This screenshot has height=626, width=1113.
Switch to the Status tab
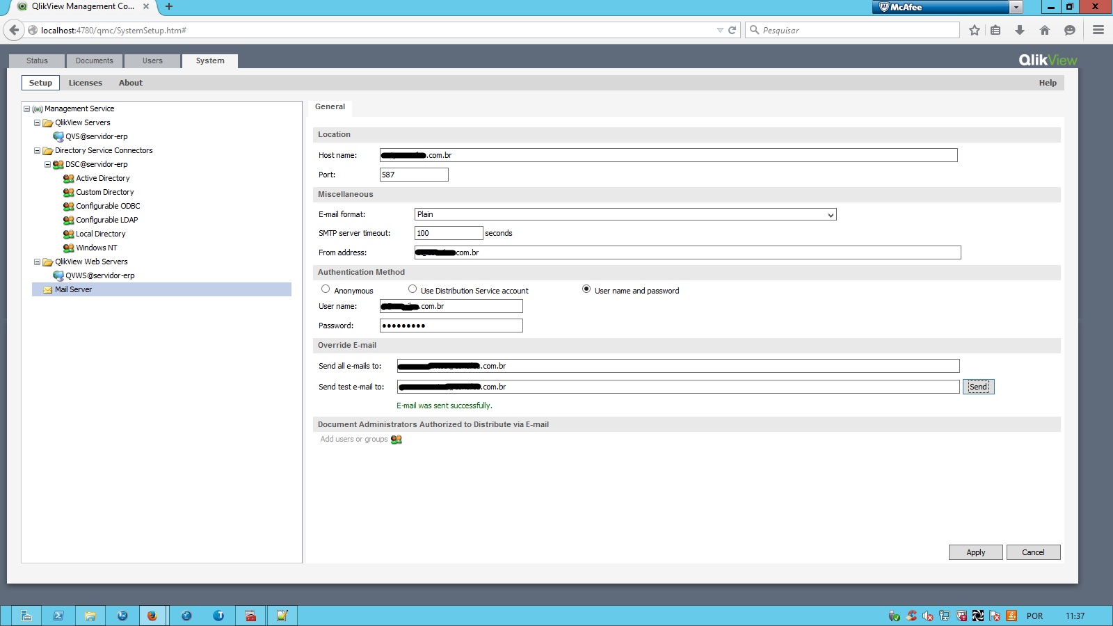tap(37, 61)
